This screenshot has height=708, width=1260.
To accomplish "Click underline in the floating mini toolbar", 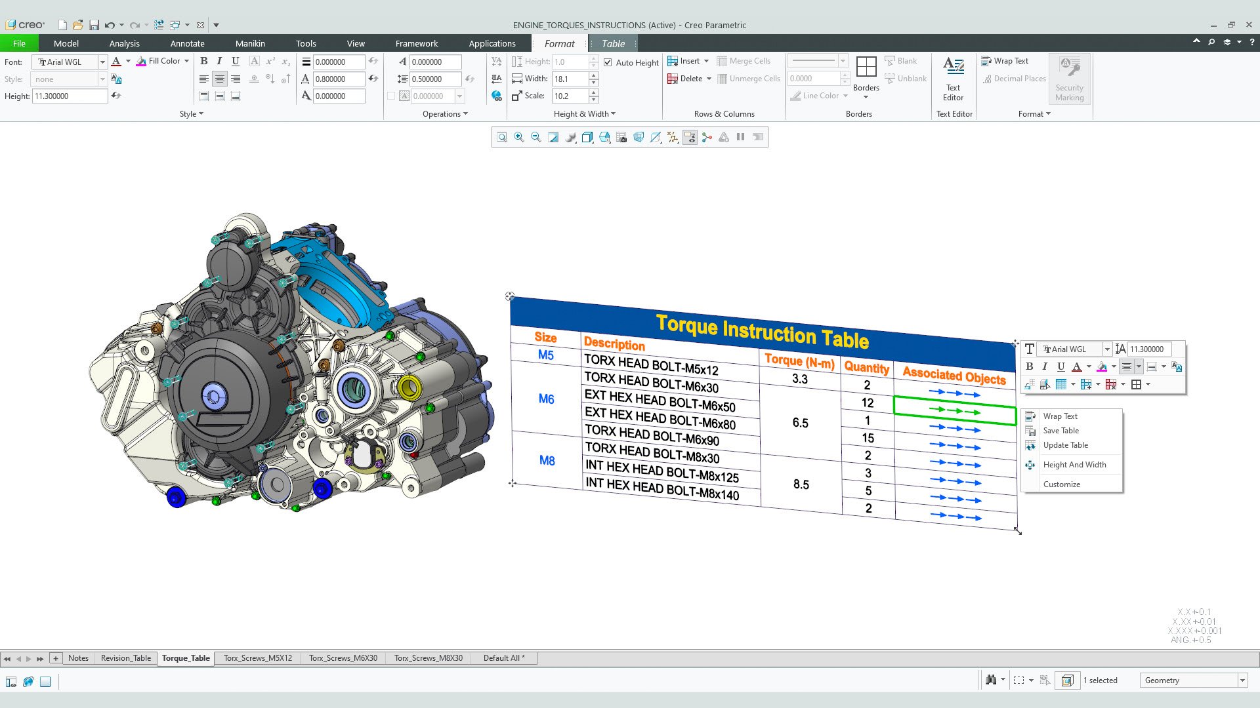I will 1060,366.
